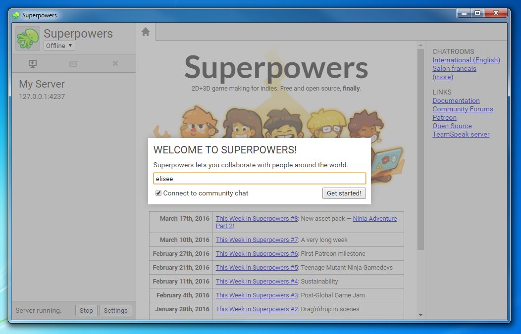Image resolution: width=521 pixels, height=334 pixels.
Task: Click the scrollbar down arrow
Action: coord(420,315)
